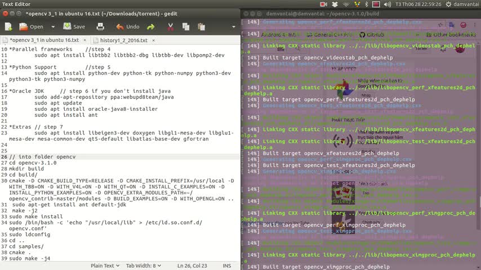Redo with the green arrow icon
The height and width of the screenshot is (270, 481).
[150, 27]
